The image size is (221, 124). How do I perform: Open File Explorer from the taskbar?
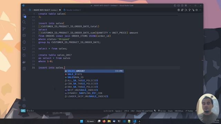(109, 121)
